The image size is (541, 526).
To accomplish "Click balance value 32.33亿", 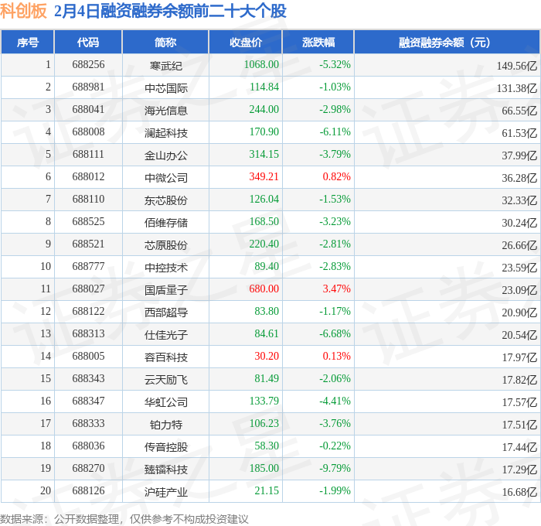I will (519, 200).
